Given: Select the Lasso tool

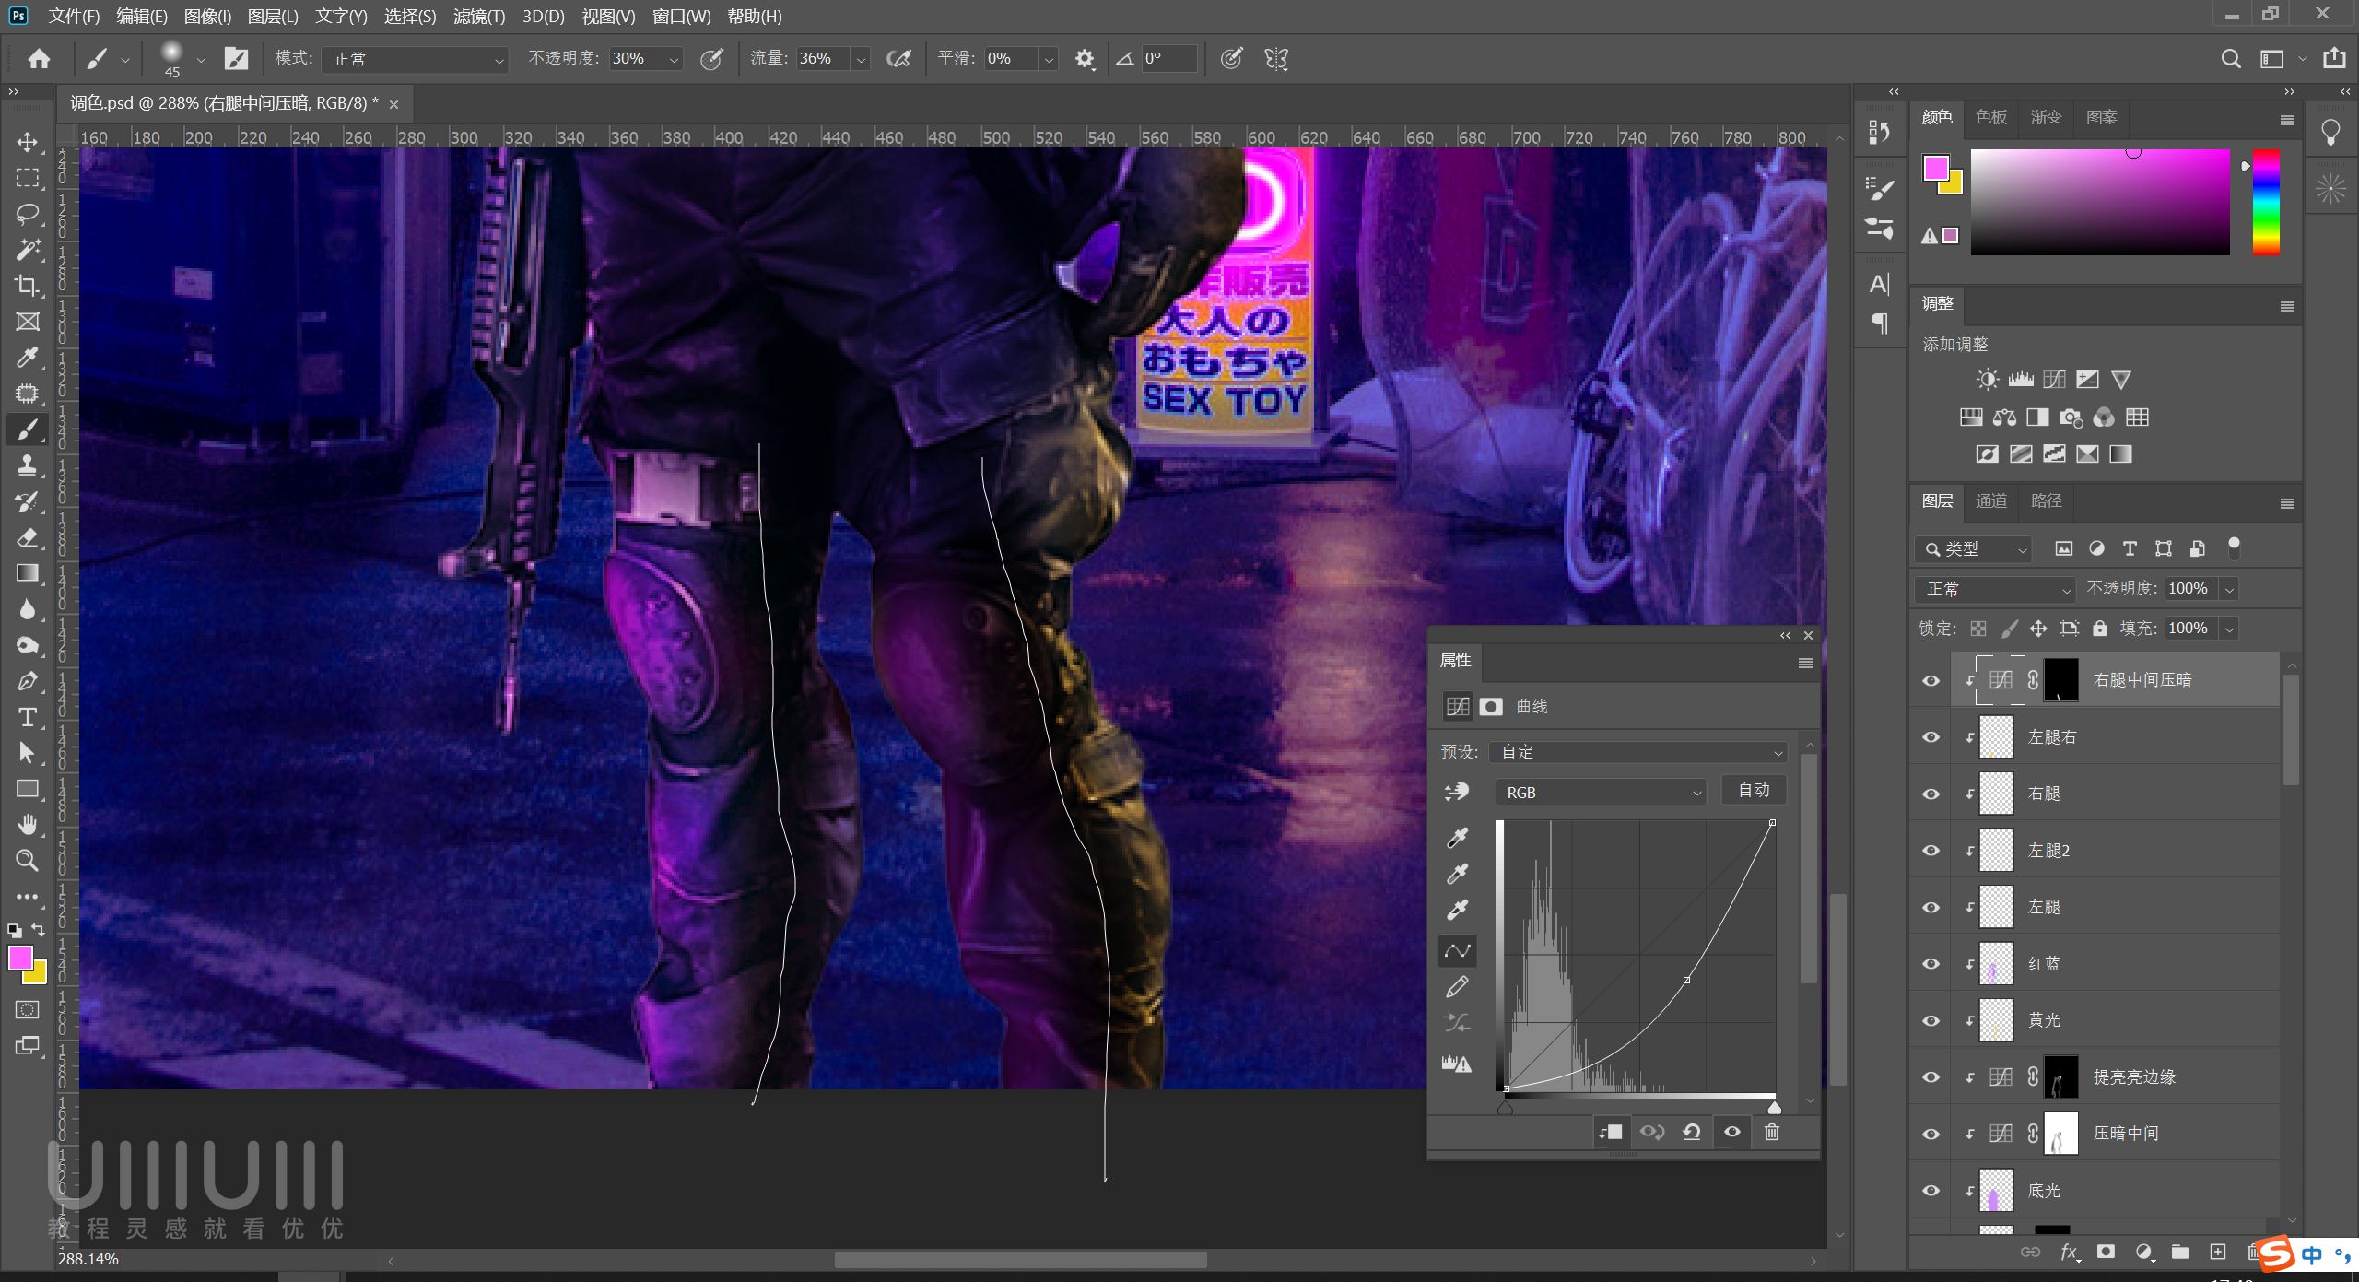Looking at the screenshot, I should (x=28, y=214).
